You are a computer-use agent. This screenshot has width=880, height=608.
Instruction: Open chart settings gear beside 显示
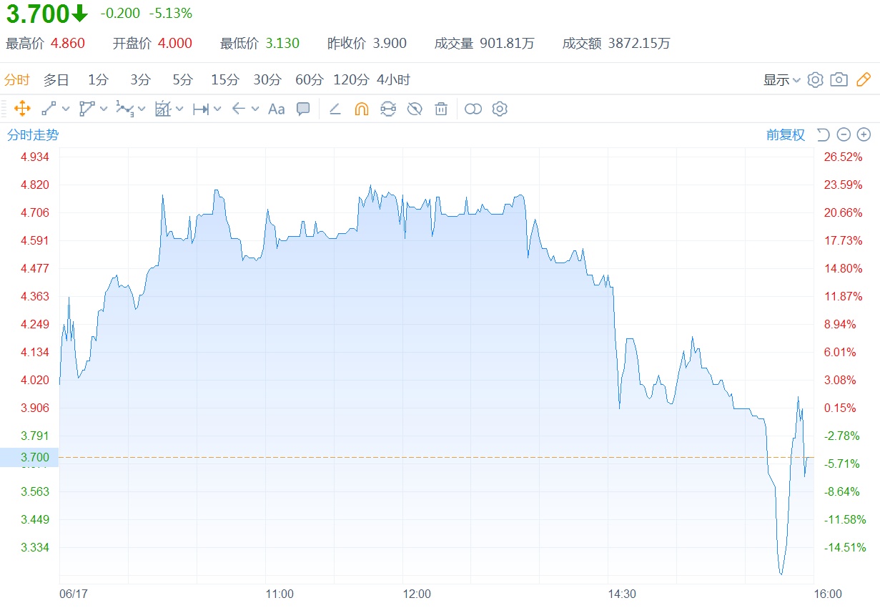tap(815, 79)
